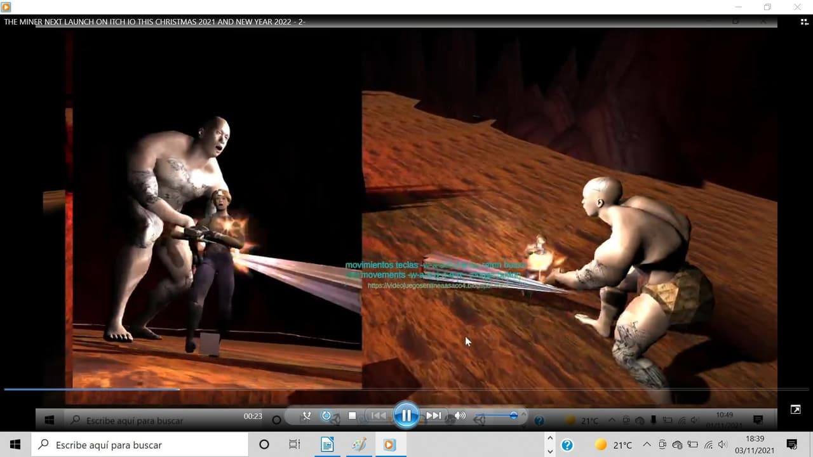Open Wi-Fi network settings tray icon
Image resolution: width=813 pixels, height=457 pixels.
click(x=708, y=445)
